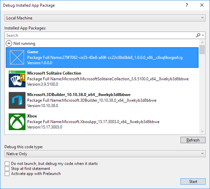Screen dimensions: 210x189
Task: Enable Do not launch, debug when starts
Action: click(x=7, y=164)
